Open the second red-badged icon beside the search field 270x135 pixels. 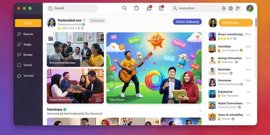coord(161,8)
